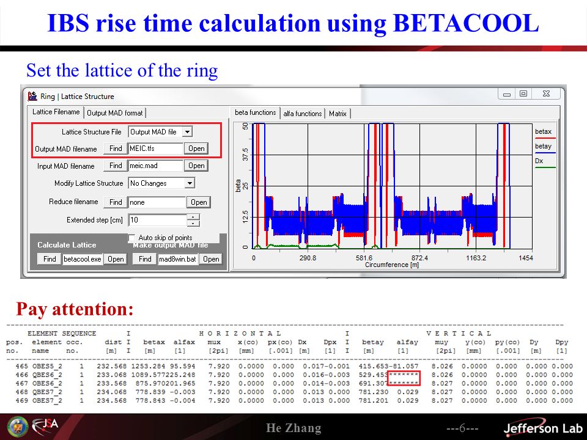This screenshot has height=440, width=587.
Task: Click the betacool.exe field
Action: coord(83,259)
